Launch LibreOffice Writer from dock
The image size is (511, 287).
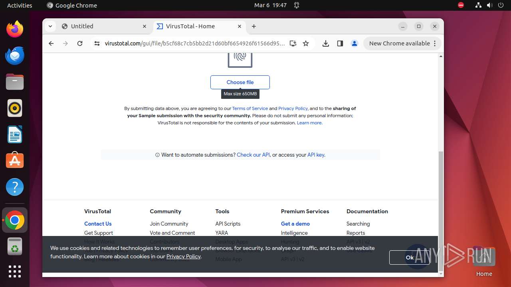15,134
